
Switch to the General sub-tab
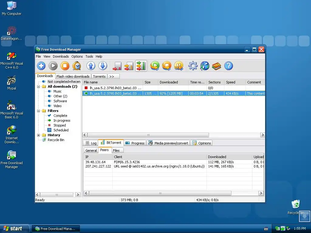pyautogui.click(x=91, y=150)
